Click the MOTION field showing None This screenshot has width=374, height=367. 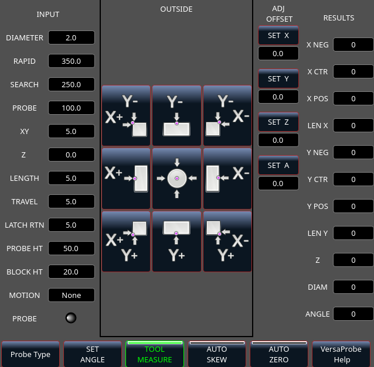point(72,295)
